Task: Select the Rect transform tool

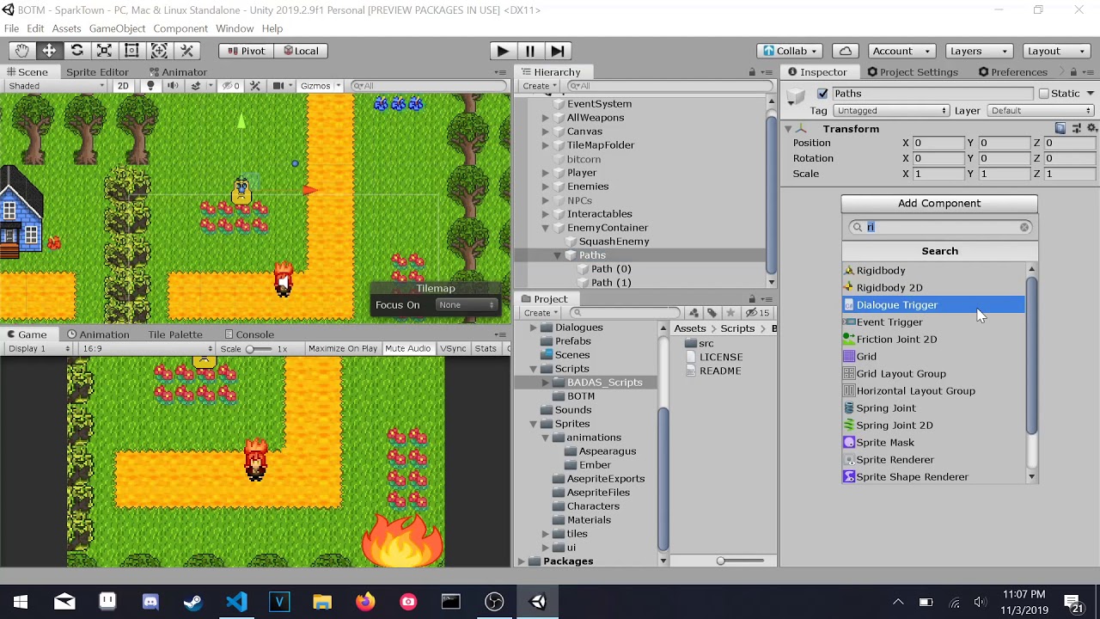Action: 131,51
